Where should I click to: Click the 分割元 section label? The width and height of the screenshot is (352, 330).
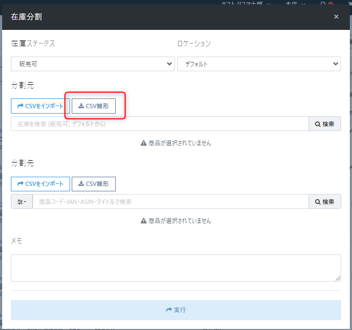pos(22,85)
